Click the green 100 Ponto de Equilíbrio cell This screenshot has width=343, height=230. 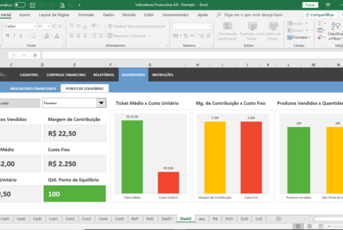pos(74,193)
